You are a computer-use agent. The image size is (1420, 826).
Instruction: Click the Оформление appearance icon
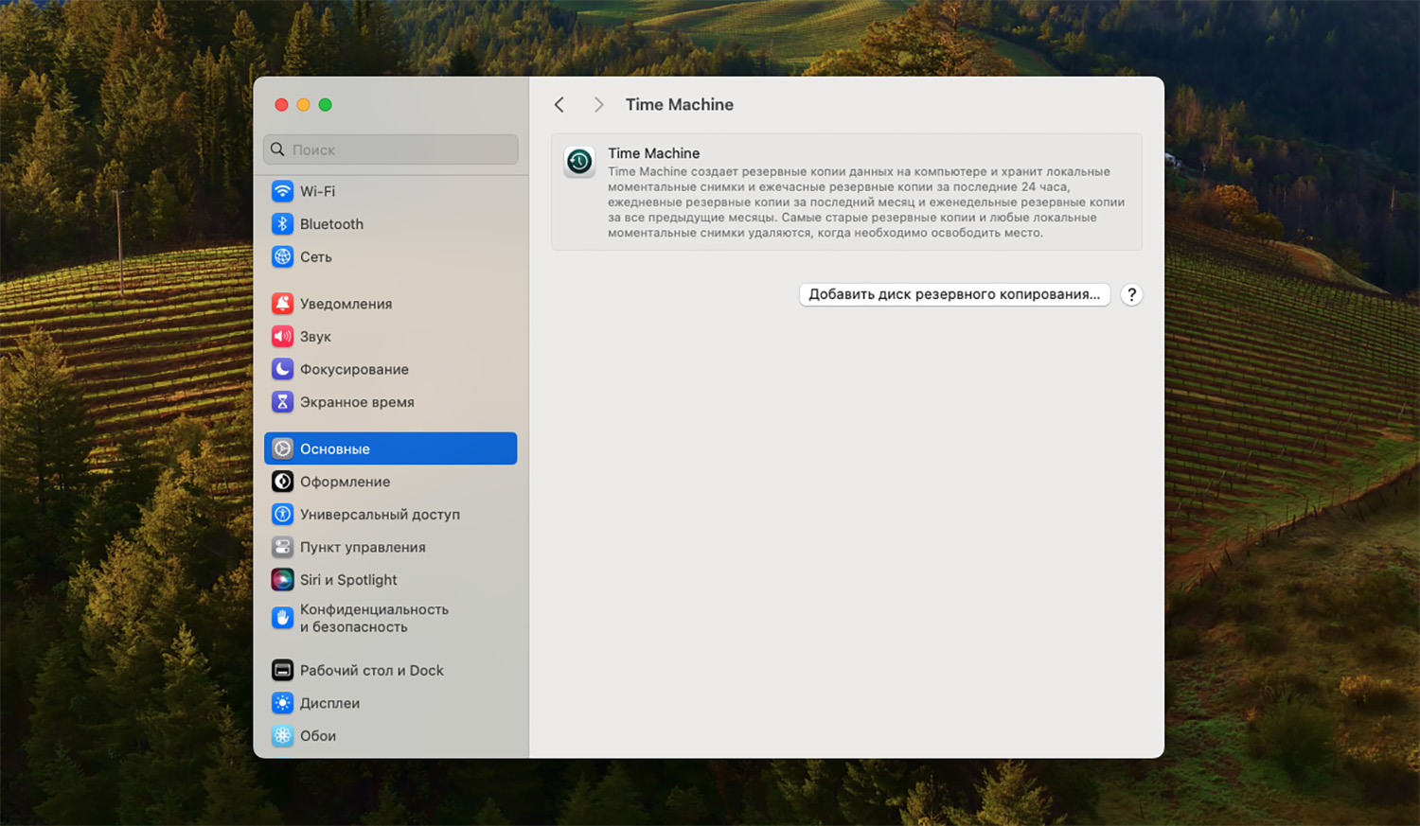(x=282, y=482)
